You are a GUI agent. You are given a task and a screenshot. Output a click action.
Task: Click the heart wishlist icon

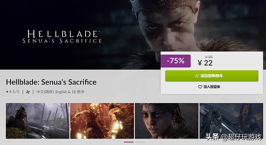pyautogui.click(x=200, y=87)
